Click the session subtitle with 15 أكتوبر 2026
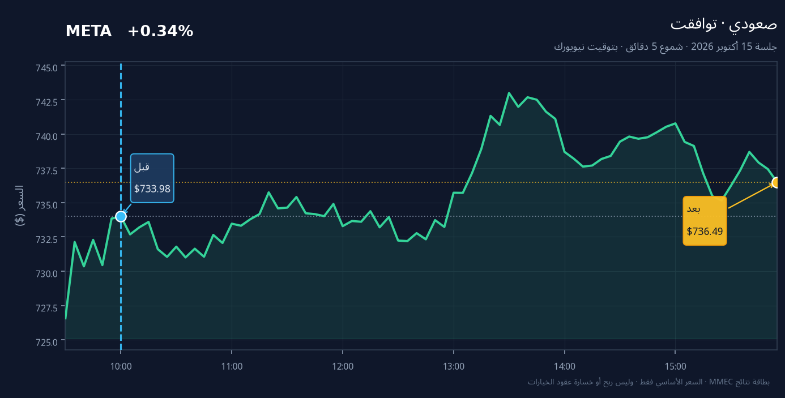Screen dimensions: 785x398 [665, 47]
